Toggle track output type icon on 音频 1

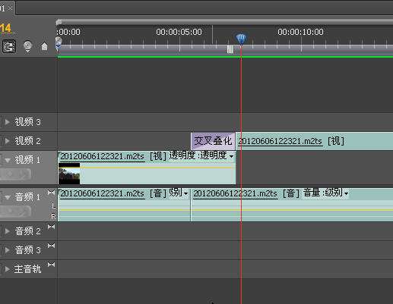tap(51, 193)
